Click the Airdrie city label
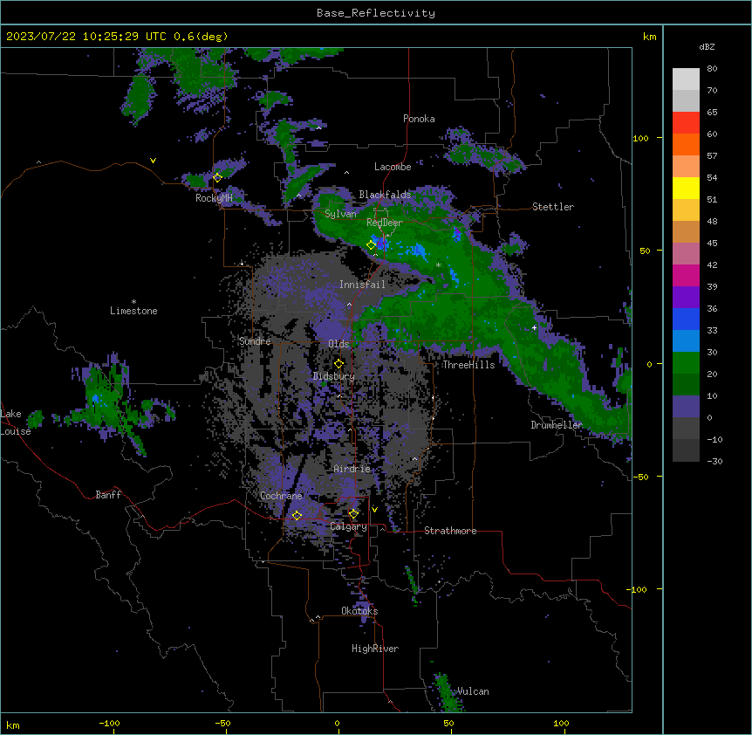Image resolution: width=752 pixels, height=735 pixels. [352, 469]
